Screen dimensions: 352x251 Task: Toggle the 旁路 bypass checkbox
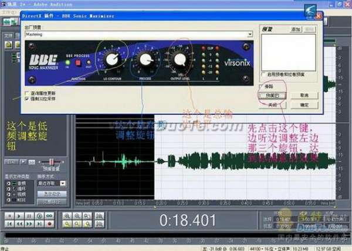[262, 86]
